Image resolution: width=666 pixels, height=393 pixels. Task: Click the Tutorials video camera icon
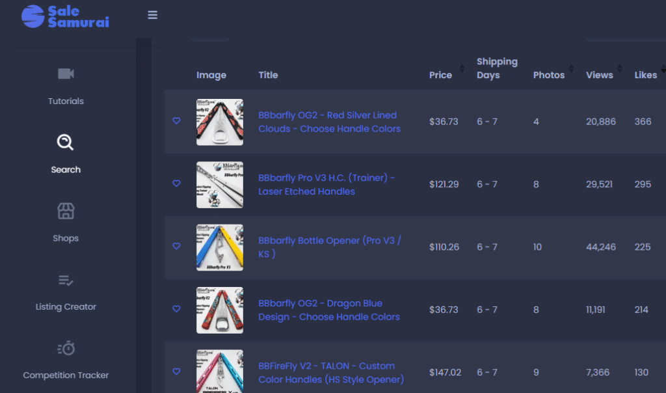point(66,74)
